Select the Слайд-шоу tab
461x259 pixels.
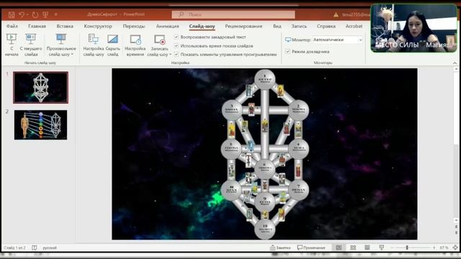[202, 26]
